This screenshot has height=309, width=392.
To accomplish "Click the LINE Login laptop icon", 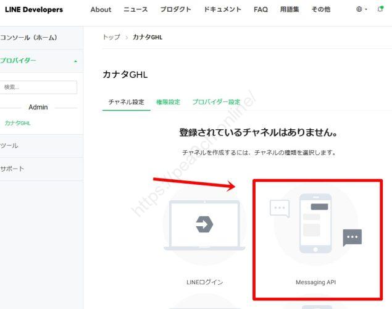I will point(204,225).
